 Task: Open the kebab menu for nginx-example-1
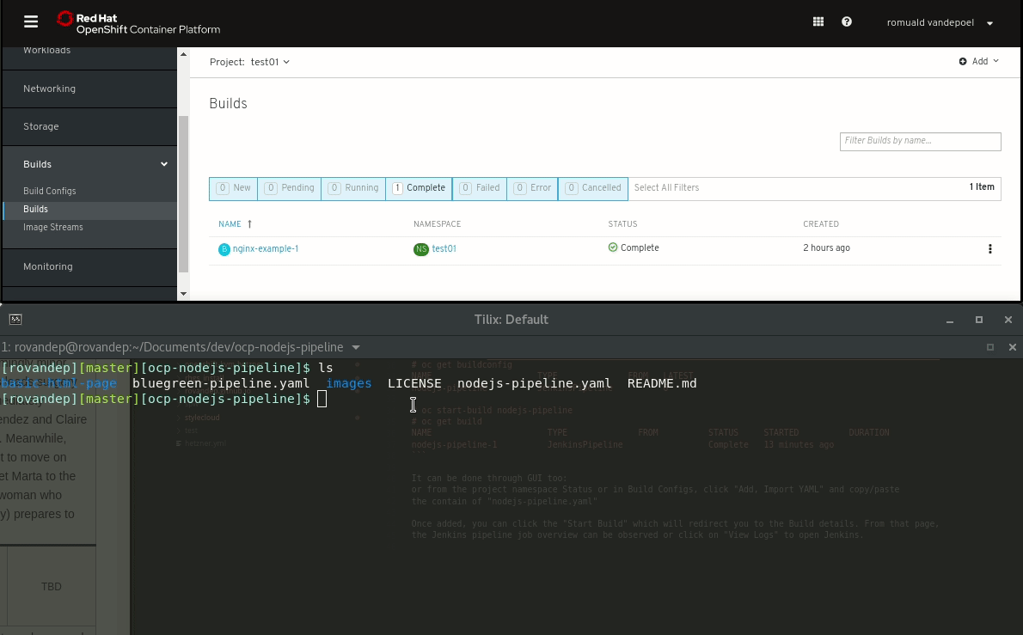tap(989, 249)
